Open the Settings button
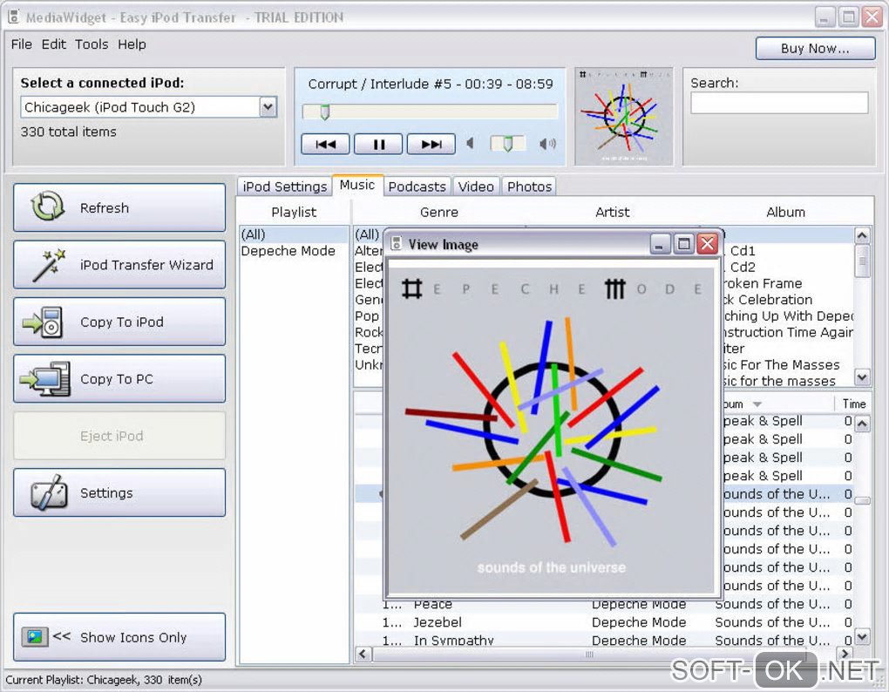Screen dimensions: 889x692 119,492
